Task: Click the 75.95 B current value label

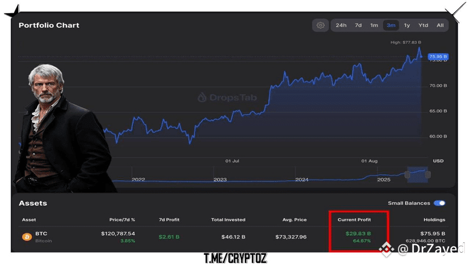Action: pos(438,57)
